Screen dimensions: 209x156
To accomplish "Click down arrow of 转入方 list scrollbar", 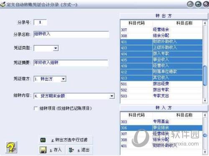I will (x=205, y=152).
